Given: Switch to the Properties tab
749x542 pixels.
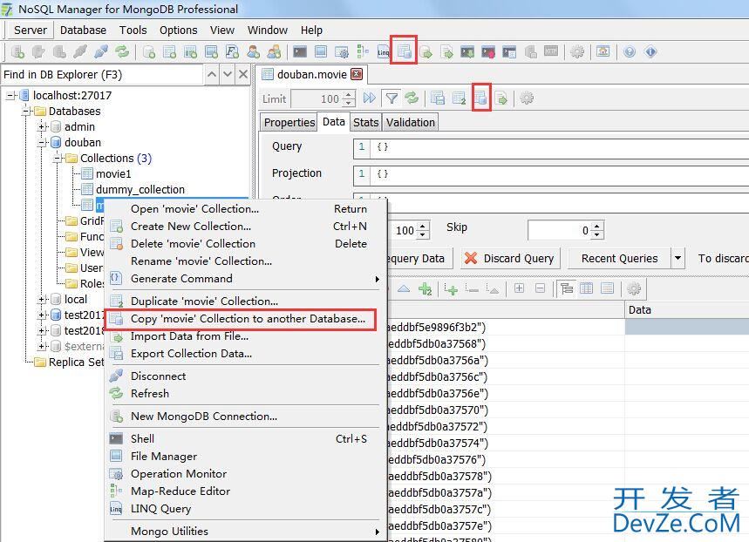Looking at the screenshot, I should coord(289,122).
